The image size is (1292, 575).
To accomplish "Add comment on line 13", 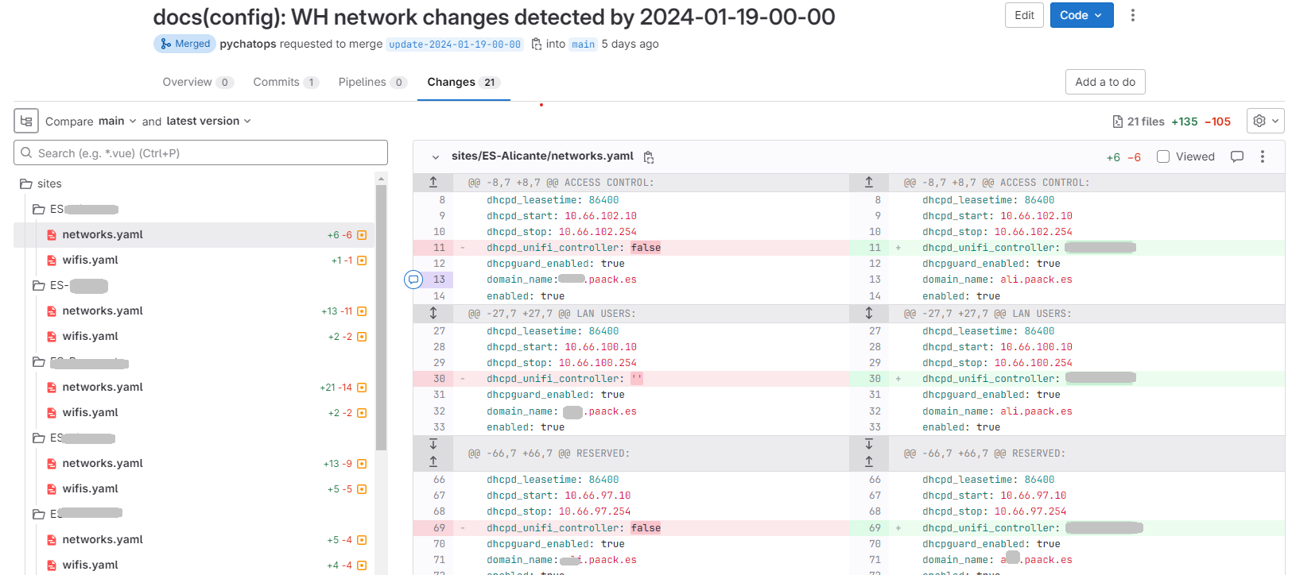I will coord(413,280).
